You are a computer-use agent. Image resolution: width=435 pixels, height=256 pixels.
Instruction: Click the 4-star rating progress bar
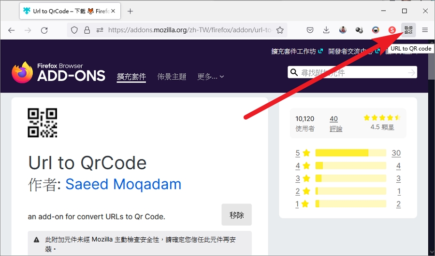351,165
